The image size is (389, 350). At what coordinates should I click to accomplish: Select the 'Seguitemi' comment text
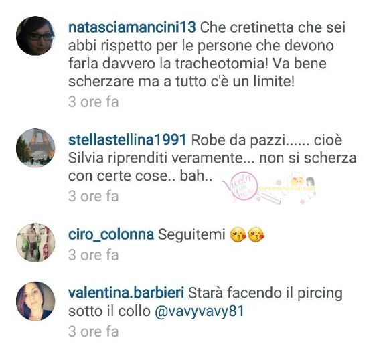pyautogui.click(x=191, y=234)
